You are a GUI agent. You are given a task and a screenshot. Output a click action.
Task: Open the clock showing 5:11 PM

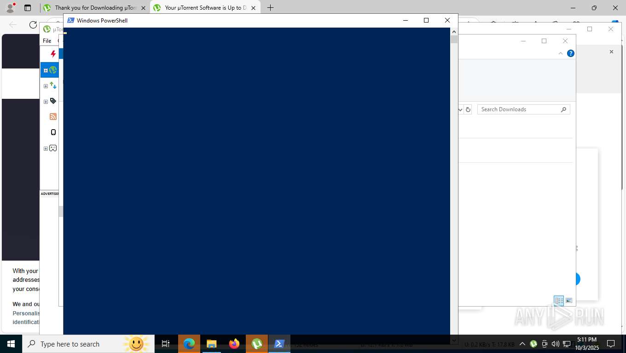coord(586,344)
